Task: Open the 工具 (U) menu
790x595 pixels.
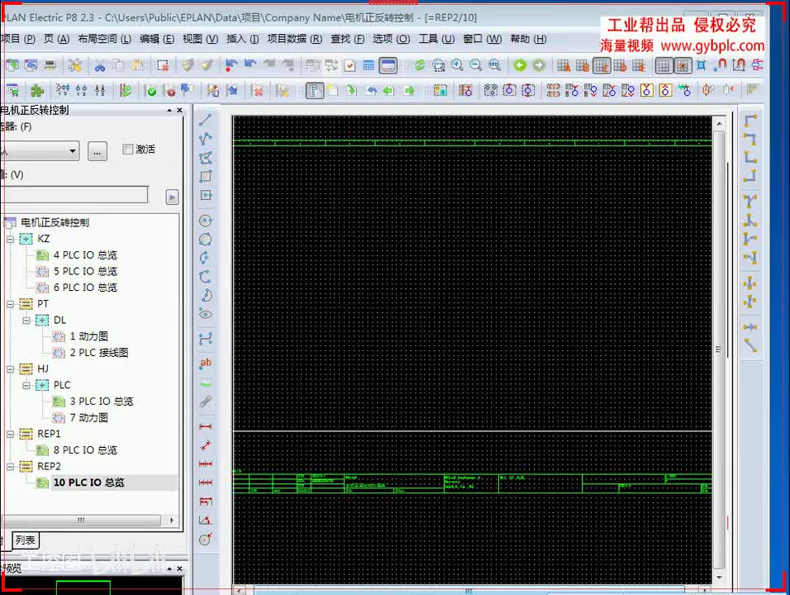Action: click(436, 39)
